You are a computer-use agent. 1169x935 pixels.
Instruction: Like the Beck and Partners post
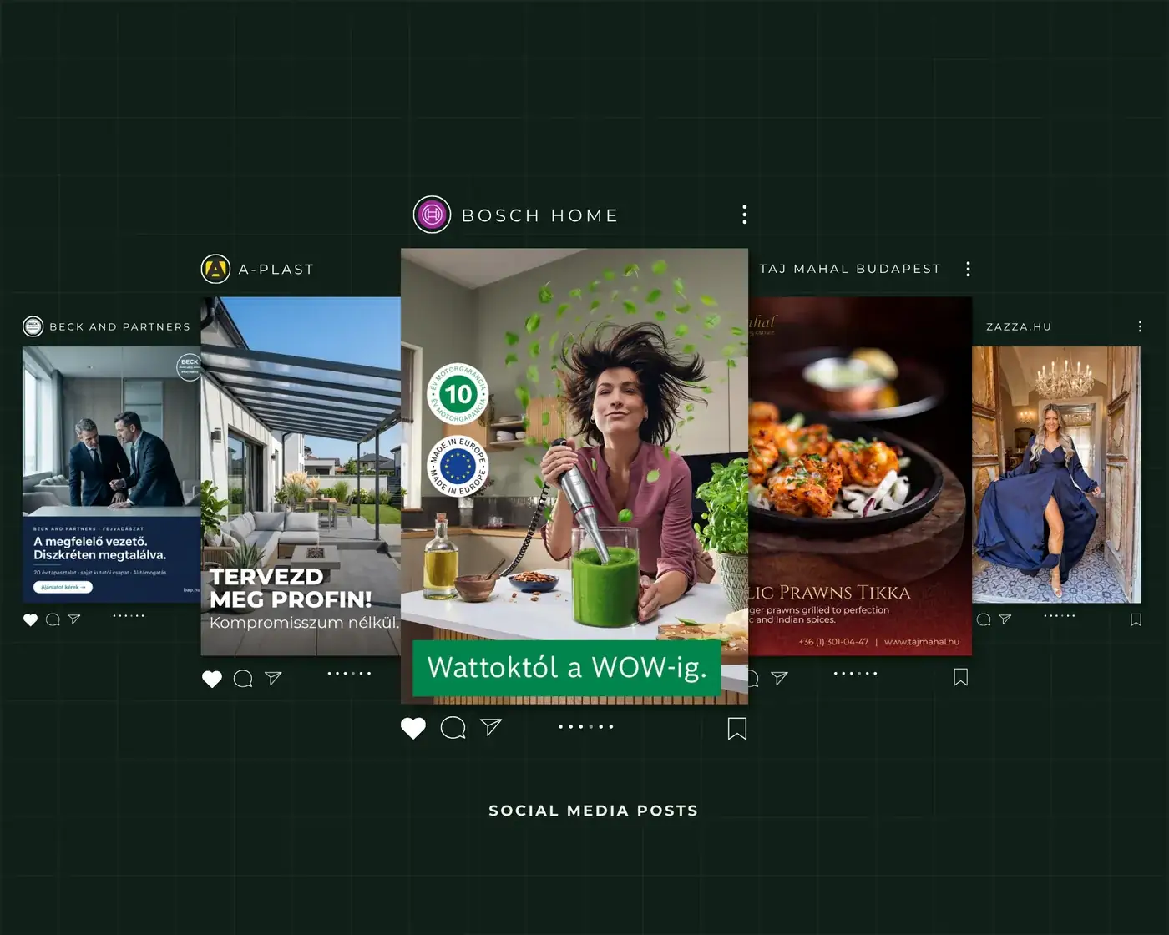tap(30, 619)
